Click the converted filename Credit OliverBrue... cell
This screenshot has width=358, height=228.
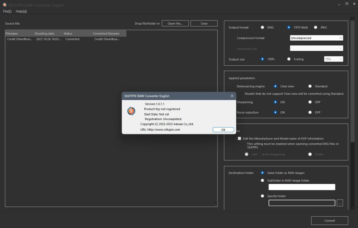[107, 39]
